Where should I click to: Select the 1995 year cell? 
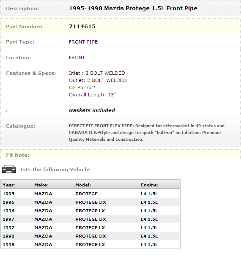point(8,194)
